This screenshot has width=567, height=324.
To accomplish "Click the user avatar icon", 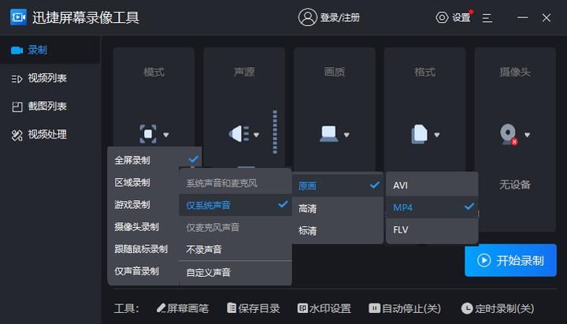I will pos(307,17).
